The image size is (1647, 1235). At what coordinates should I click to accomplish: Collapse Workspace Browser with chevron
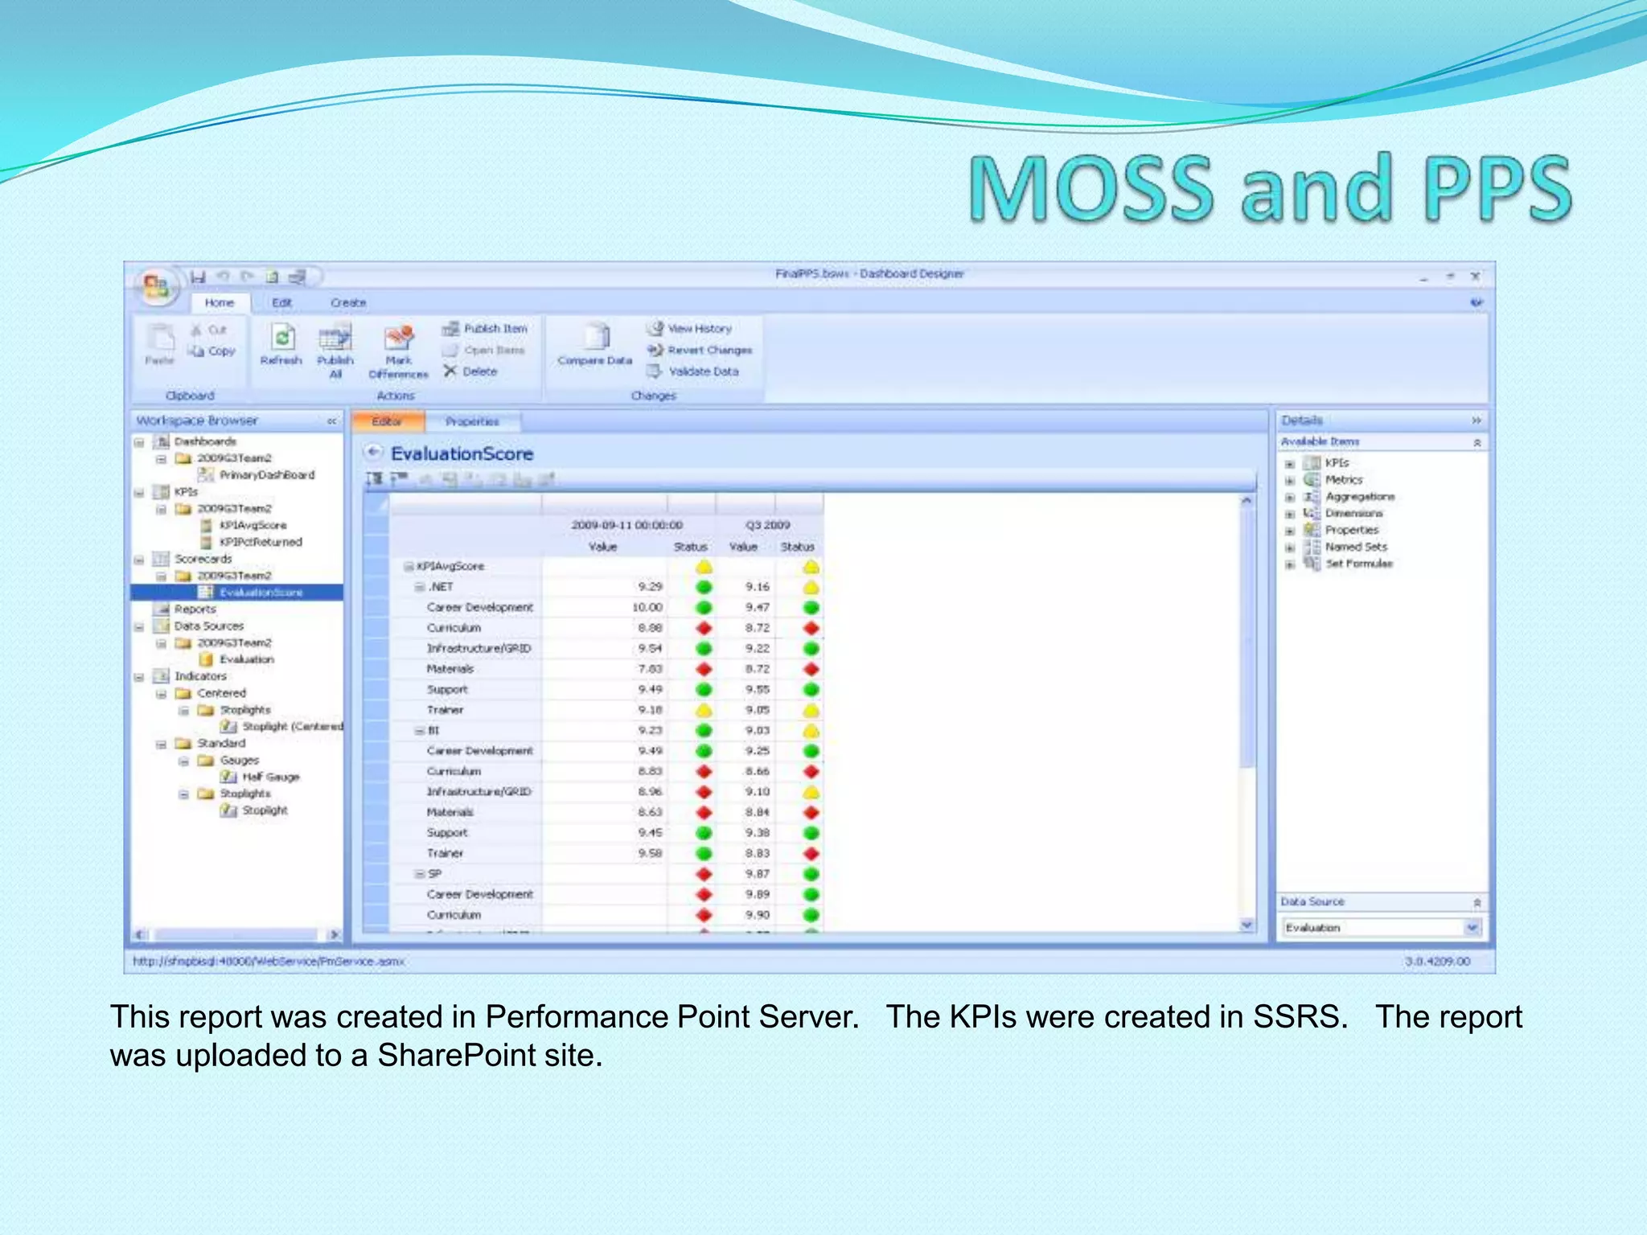(x=331, y=421)
